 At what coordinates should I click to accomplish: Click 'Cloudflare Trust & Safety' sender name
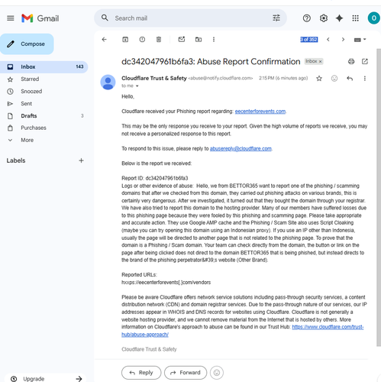(x=154, y=78)
